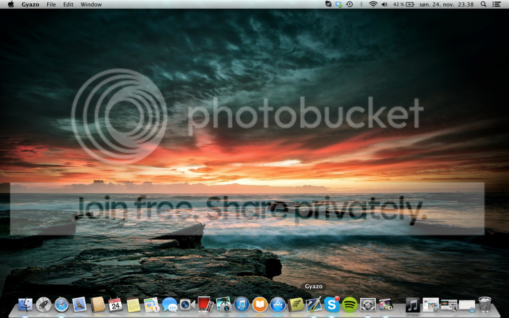
Task: Open the downloads stack next to Trash
Action: (467, 306)
